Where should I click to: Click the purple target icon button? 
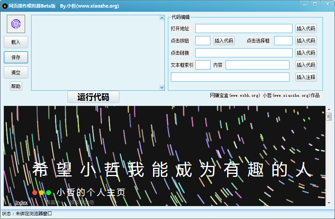(x=16, y=24)
